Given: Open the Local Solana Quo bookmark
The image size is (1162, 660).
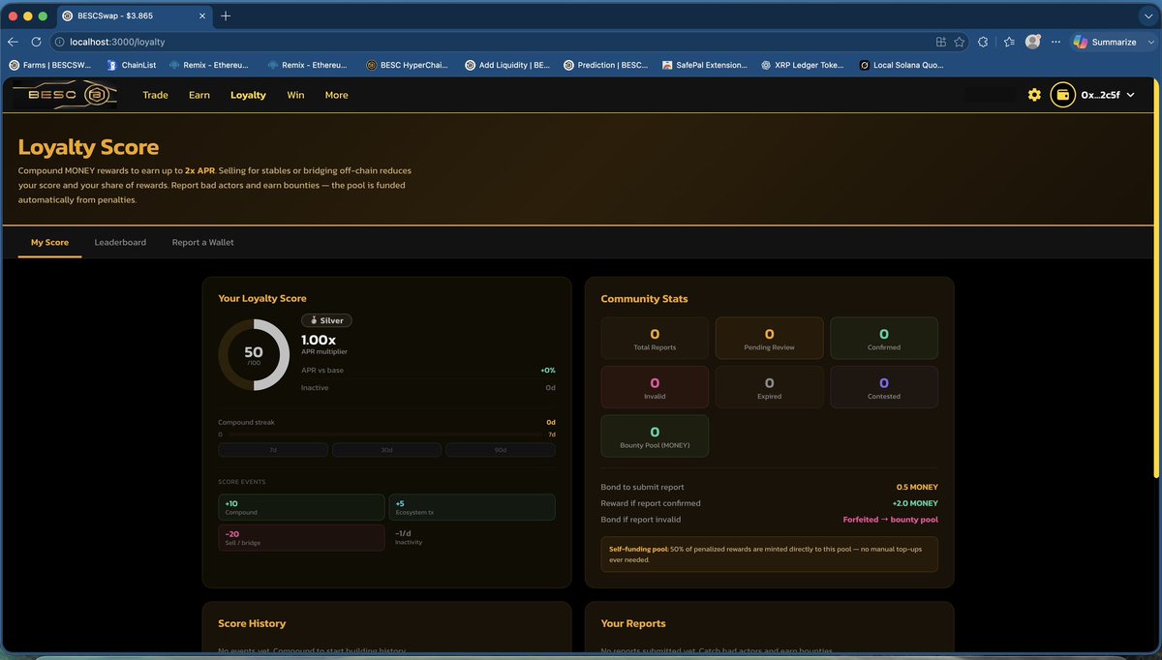Looking at the screenshot, I should (903, 65).
